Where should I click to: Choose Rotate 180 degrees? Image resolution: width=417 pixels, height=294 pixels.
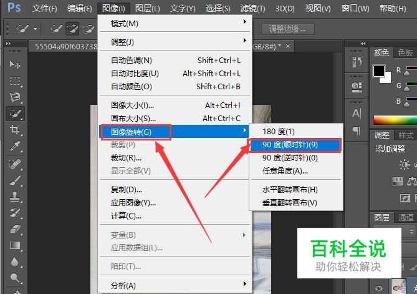(x=296, y=131)
